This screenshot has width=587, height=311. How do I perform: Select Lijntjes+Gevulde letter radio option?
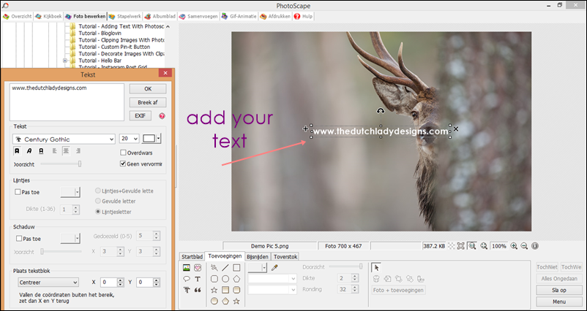98,191
